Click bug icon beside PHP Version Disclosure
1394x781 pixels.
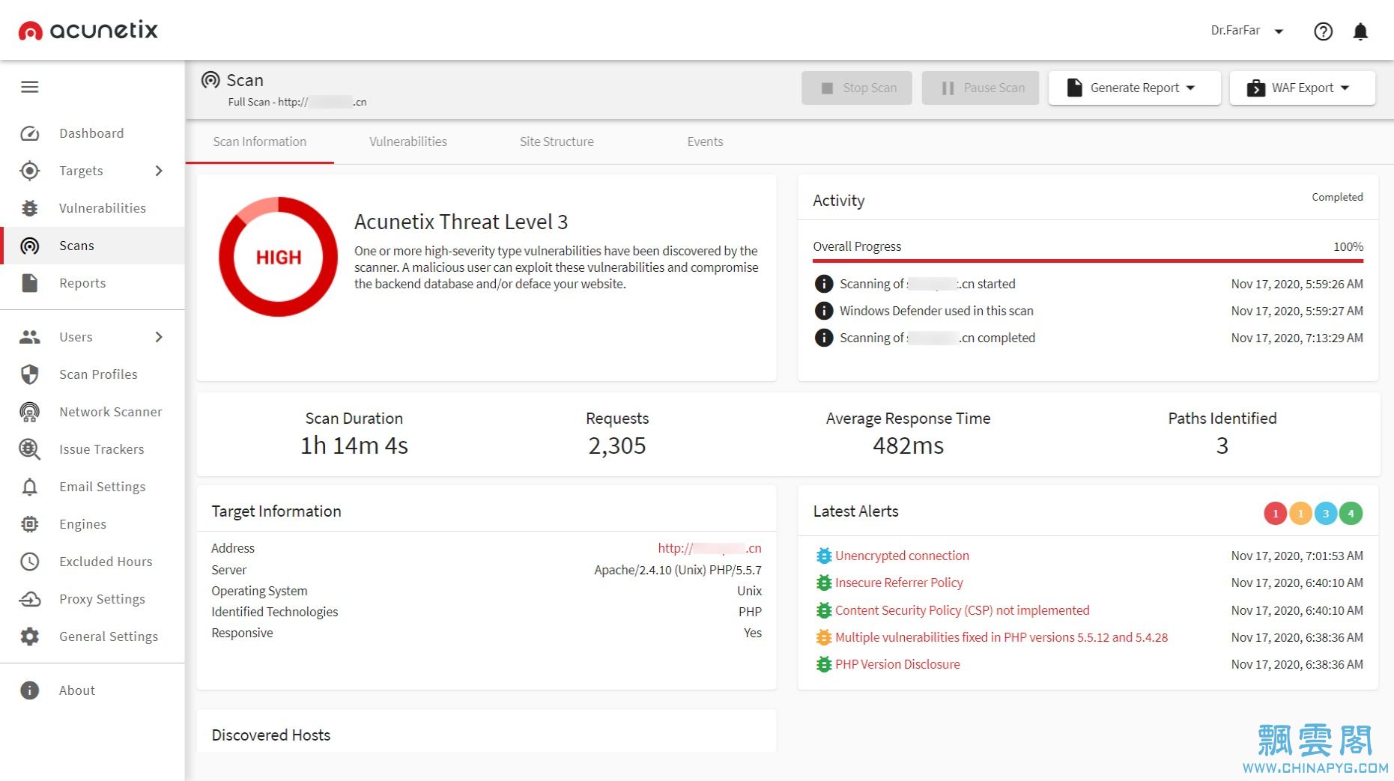[x=823, y=664]
